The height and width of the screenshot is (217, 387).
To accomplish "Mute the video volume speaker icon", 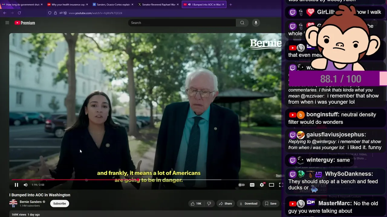I will click(x=26, y=185).
